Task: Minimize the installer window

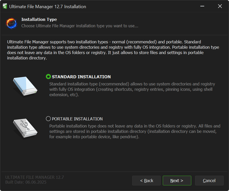Action: click(x=202, y=6)
